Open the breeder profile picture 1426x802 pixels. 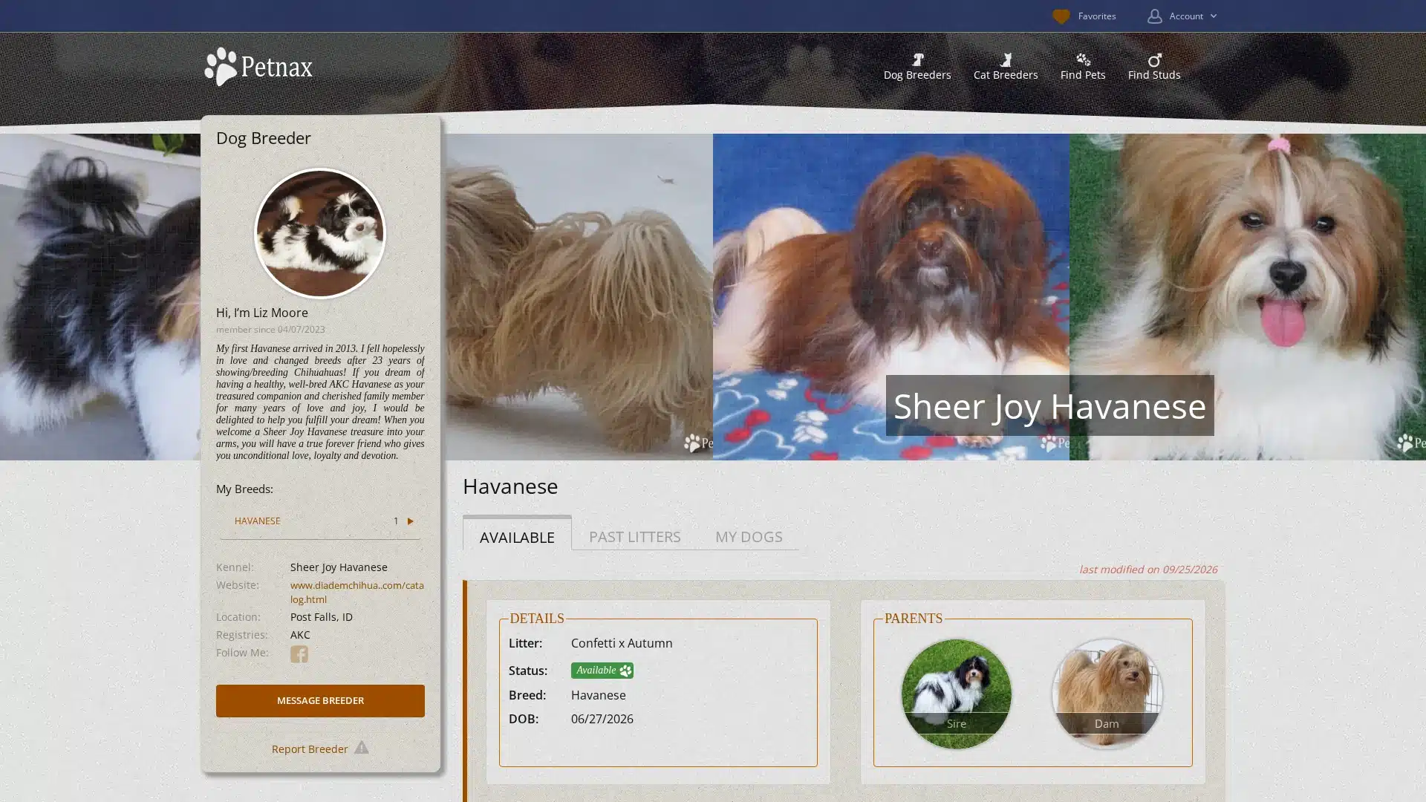point(320,233)
